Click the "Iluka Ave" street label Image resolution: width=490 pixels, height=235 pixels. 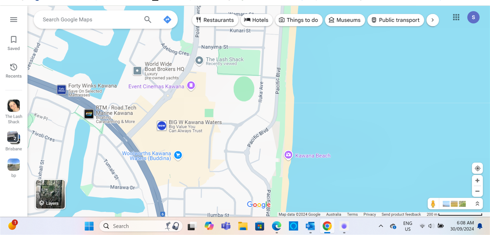point(261,92)
